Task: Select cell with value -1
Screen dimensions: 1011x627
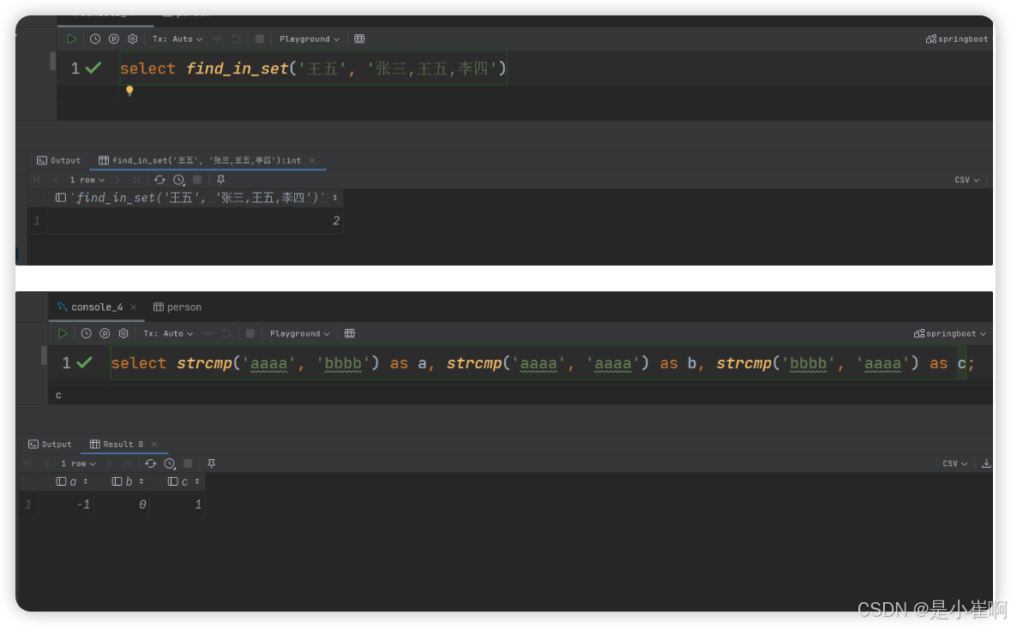Action: 66,505
